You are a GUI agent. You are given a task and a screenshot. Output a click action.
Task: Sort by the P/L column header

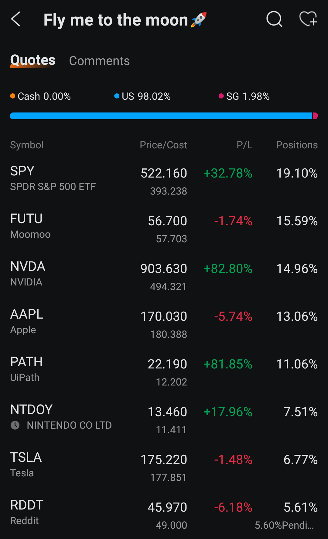pos(244,145)
